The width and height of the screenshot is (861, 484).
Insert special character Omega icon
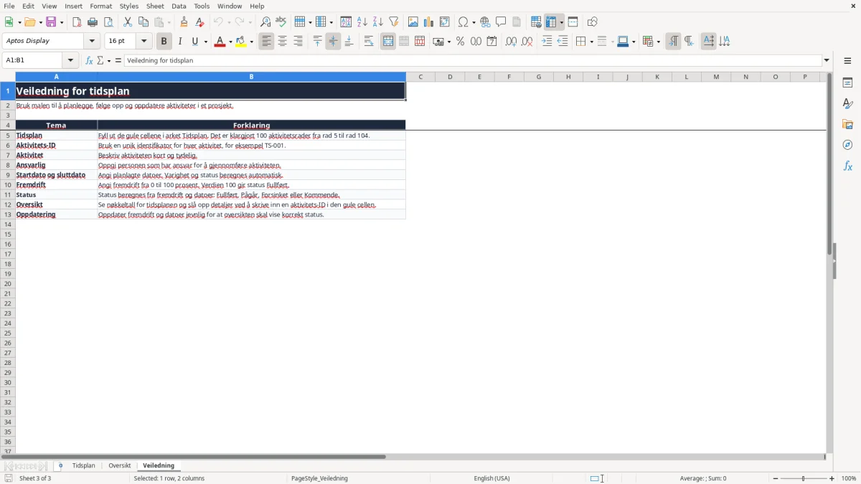click(x=464, y=22)
